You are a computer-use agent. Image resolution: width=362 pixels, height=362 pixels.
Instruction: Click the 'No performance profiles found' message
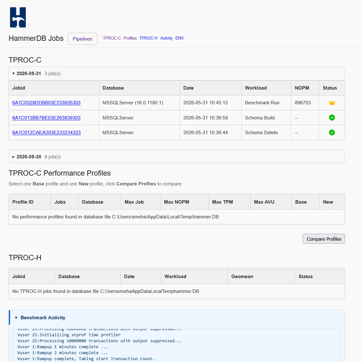116,217
